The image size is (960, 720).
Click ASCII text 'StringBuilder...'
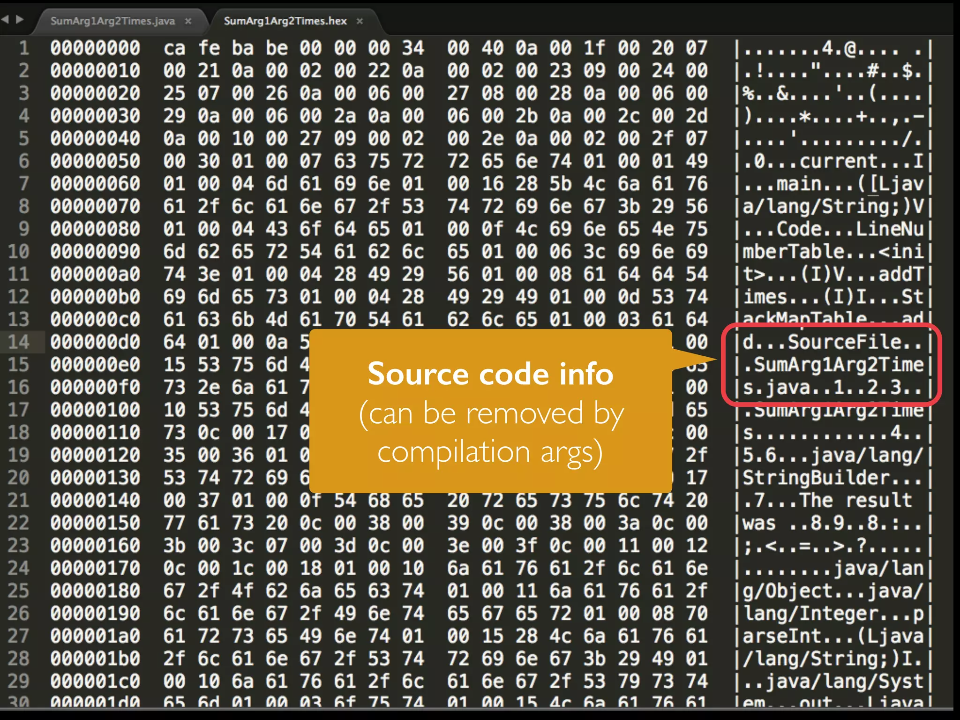tap(833, 478)
